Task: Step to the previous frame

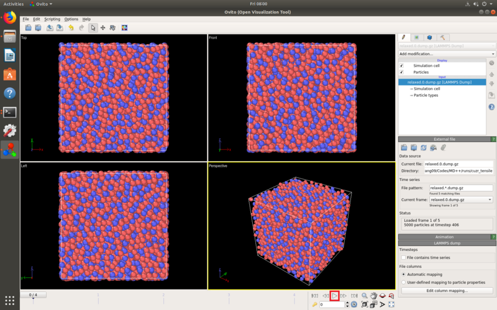Action: click(x=326, y=296)
